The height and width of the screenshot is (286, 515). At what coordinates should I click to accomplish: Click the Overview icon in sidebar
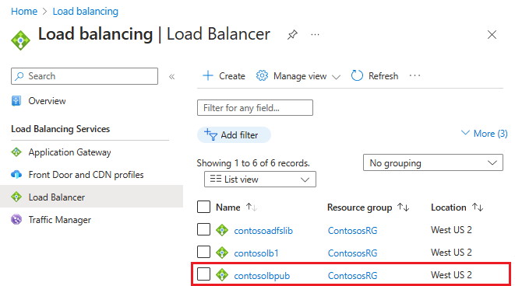click(x=16, y=101)
